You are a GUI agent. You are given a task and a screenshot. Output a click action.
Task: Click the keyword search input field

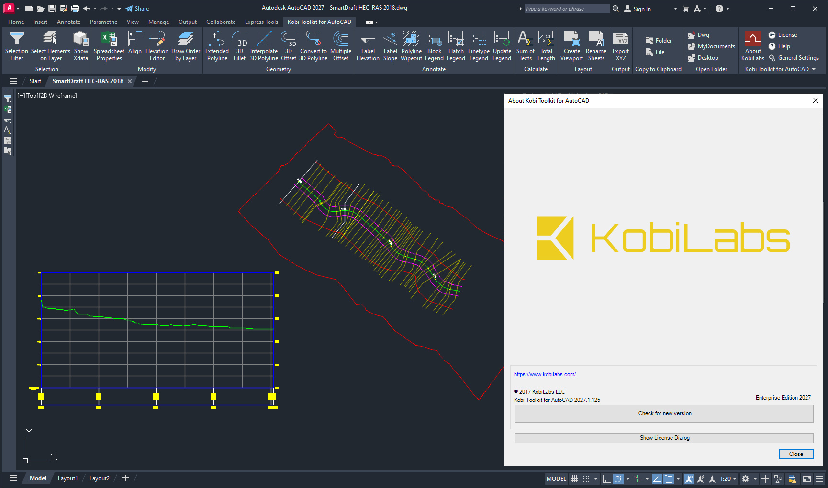tap(566, 9)
